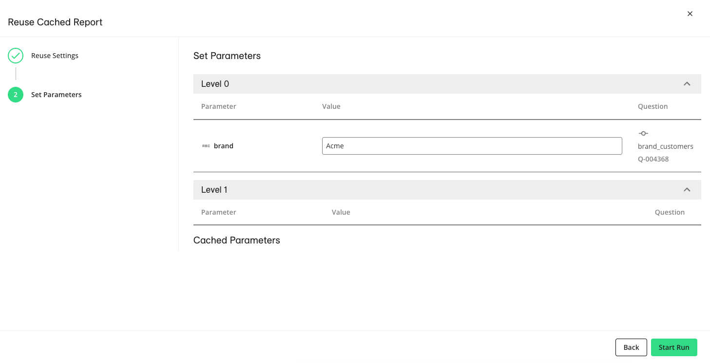The height and width of the screenshot is (363, 710).
Task: Click the Level 0 section header label
Action: pyautogui.click(x=215, y=84)
